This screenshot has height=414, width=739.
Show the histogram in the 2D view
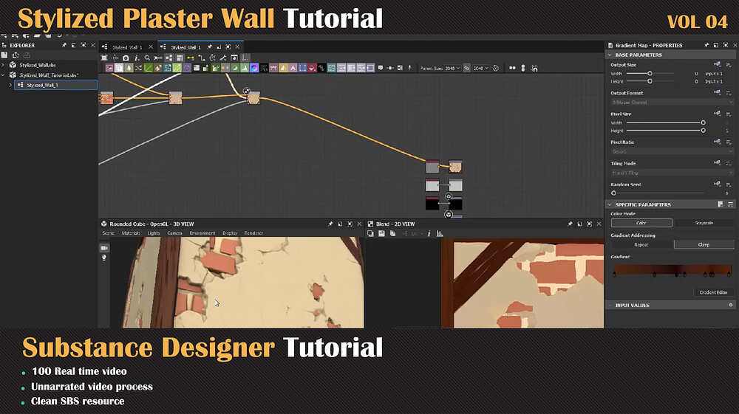coord(440,234)
